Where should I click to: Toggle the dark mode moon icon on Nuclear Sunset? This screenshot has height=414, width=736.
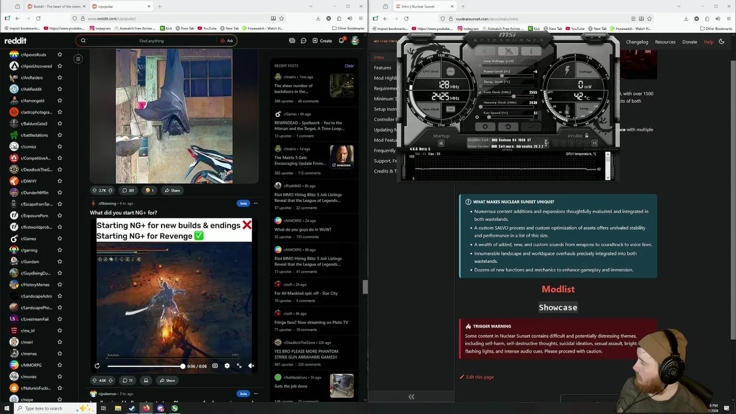pos(722,41)
